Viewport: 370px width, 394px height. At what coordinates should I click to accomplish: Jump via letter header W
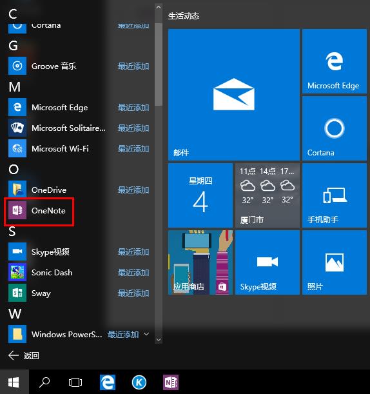coord(15,313)
